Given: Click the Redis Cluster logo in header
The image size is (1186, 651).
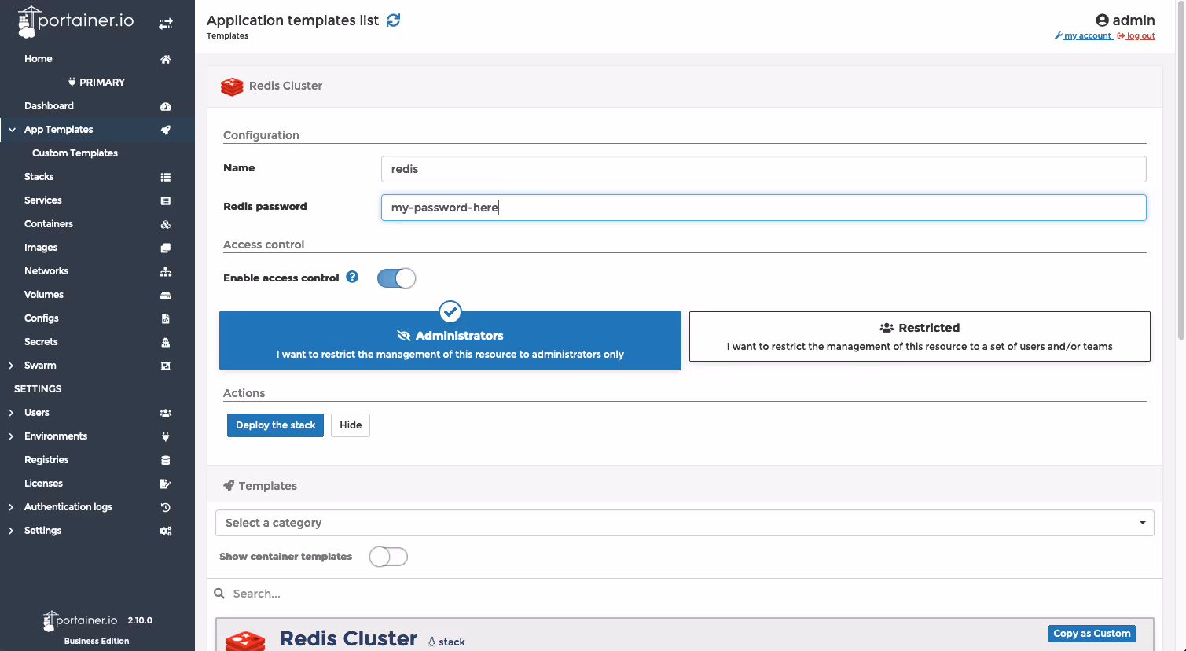Looking at the screenshot, I should click(232, 86).
